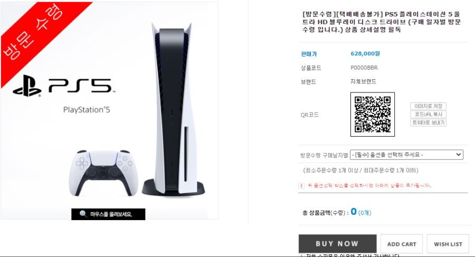Click the PlayStation logo icon
This screenshot has width=475, height=257.
(27, 86)
